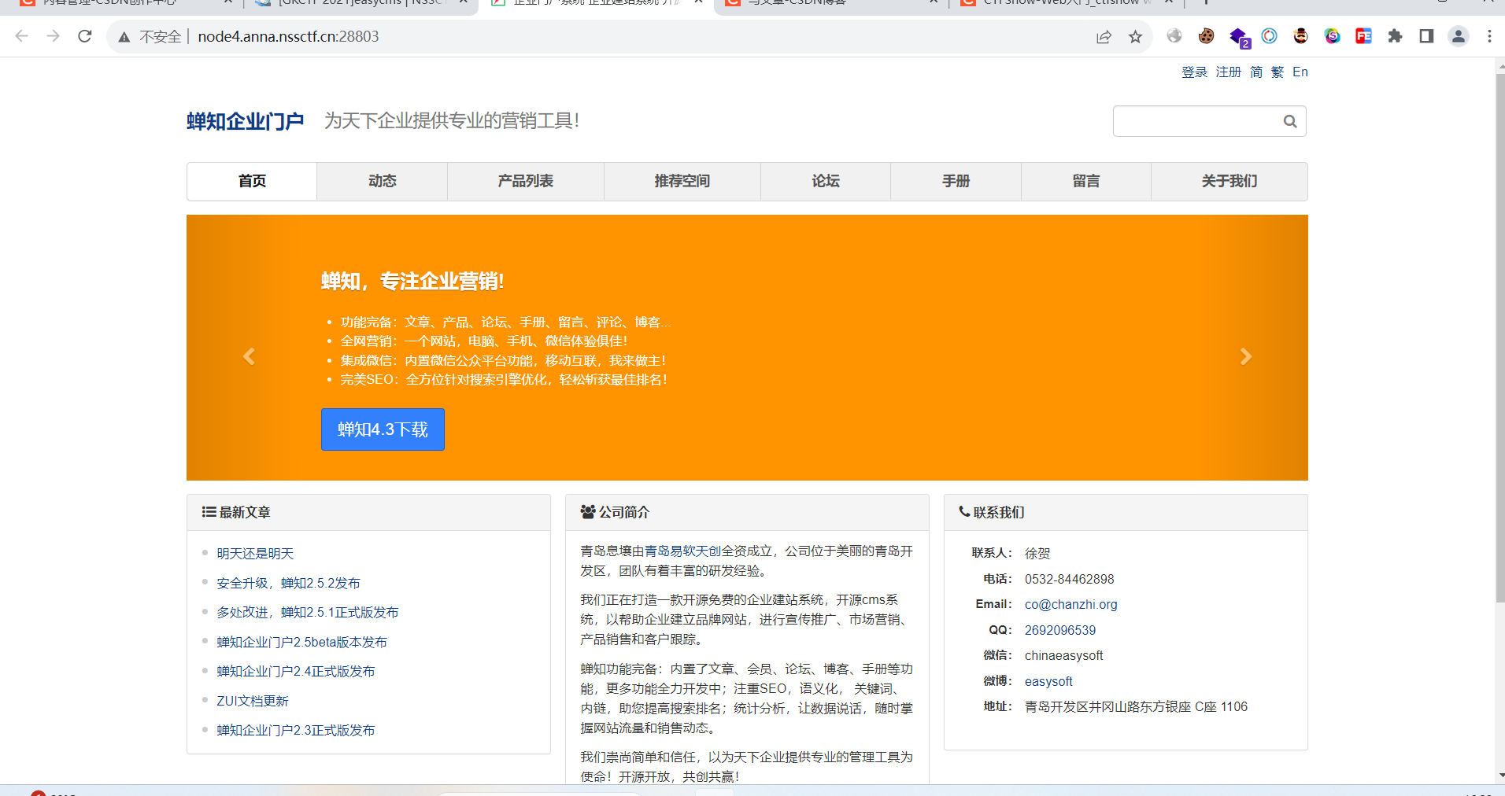This screenshot has height=796, width=1505.
Task: Close the 内容管理-CSDN browser tab
Action: pos(228,3)
